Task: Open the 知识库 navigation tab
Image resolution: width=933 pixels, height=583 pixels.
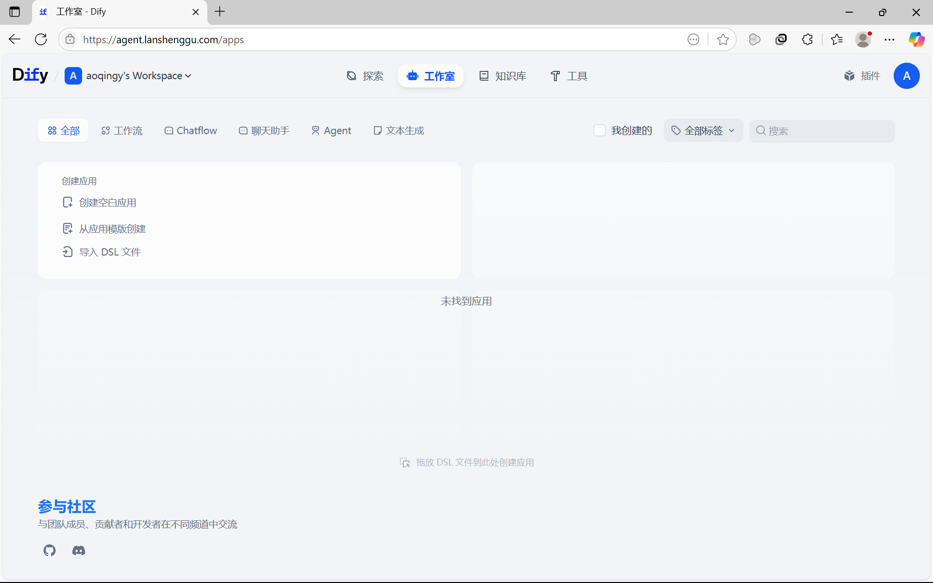Action: (x=503, y=76)
